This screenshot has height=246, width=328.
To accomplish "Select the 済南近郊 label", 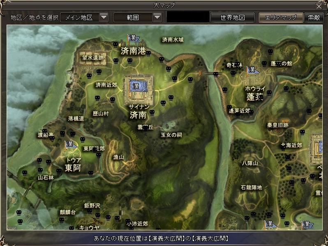I will (x=106, y=85).
